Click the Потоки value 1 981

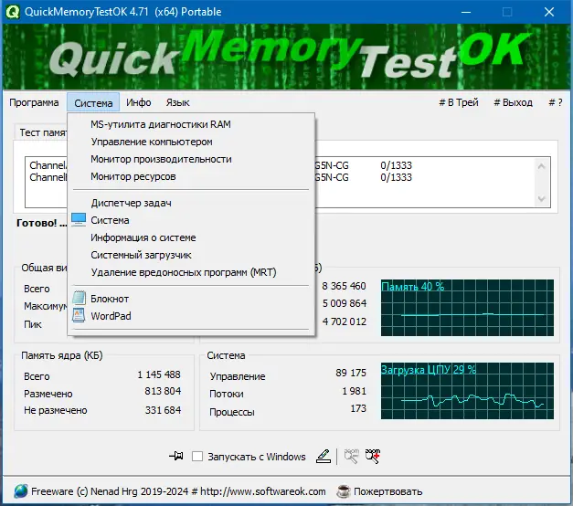click(x=354, y=391)
